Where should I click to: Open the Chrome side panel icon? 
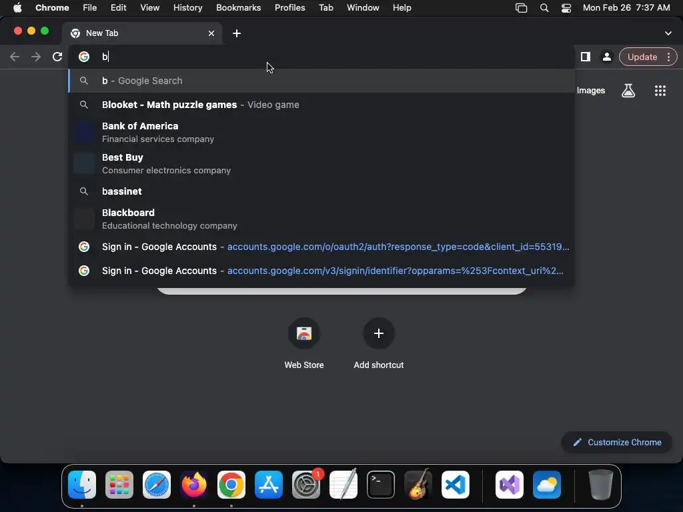point(586,57)
